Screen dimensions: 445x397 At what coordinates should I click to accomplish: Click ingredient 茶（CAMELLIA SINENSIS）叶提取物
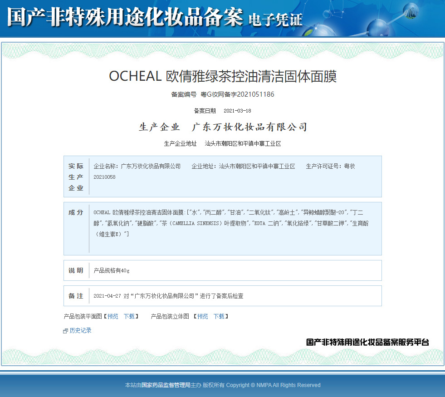pyautogui.click(x=205, y=223)
